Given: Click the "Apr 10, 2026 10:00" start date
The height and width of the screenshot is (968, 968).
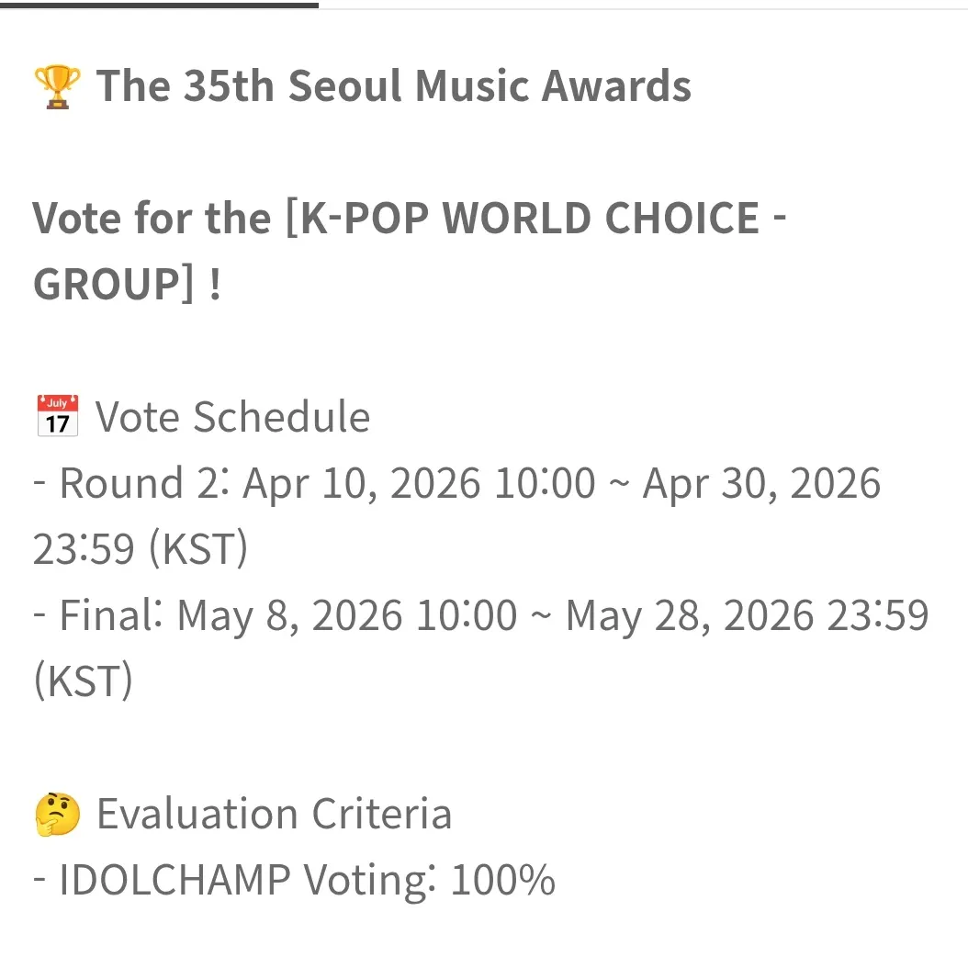Looking at the screenshot, I should (x=419, y=483).
